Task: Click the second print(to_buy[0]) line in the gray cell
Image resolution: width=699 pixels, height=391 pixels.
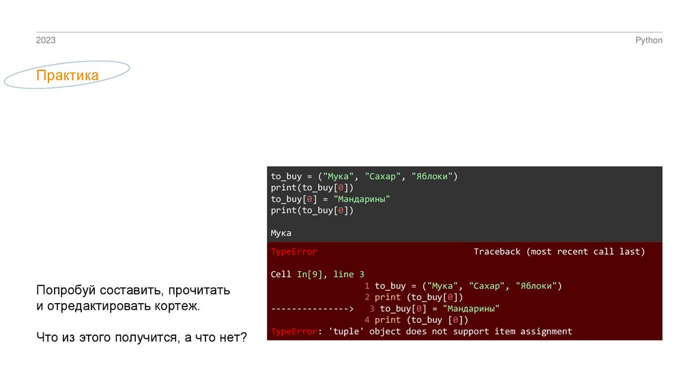Action: [x=312, y=210]
